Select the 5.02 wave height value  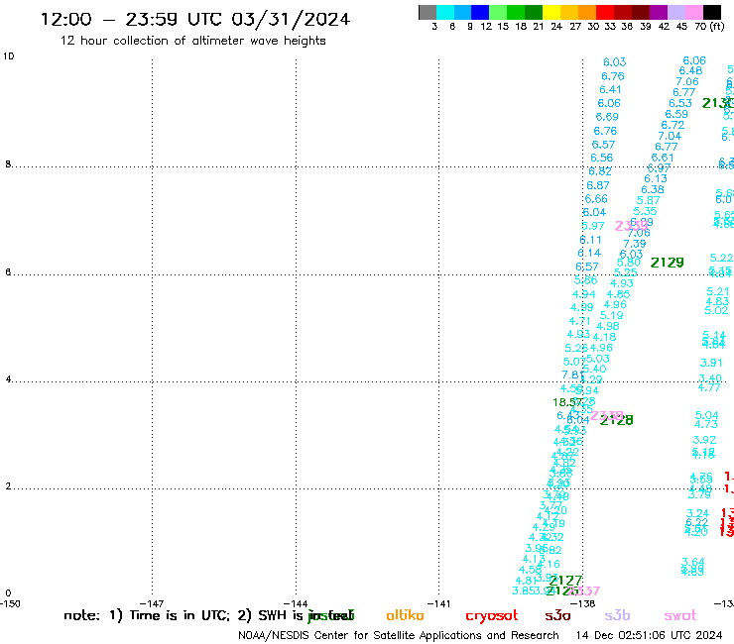coord(716,310)
